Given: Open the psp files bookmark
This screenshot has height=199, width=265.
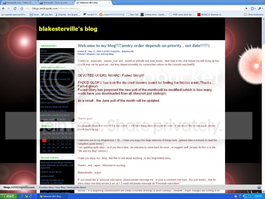Looking at the screenshot, I should point(47,15).
